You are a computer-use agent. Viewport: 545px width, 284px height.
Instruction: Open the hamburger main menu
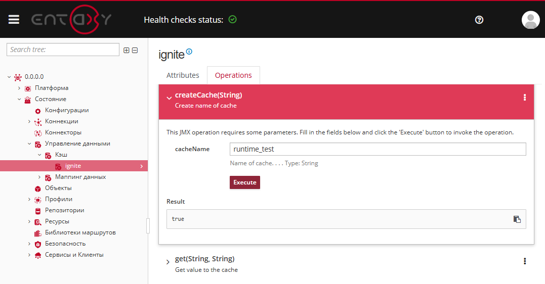[x=14, y=20]
